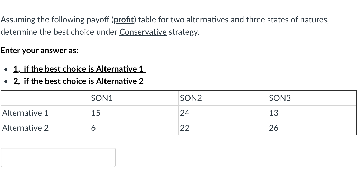Select the Alternative 1 row label

(x=25, y=113)
